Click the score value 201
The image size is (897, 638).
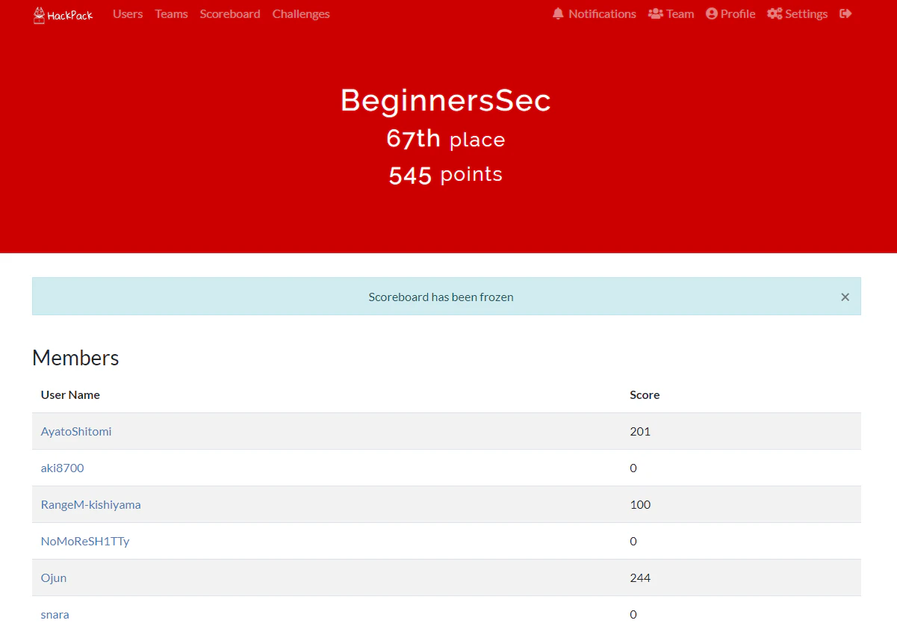640,431
